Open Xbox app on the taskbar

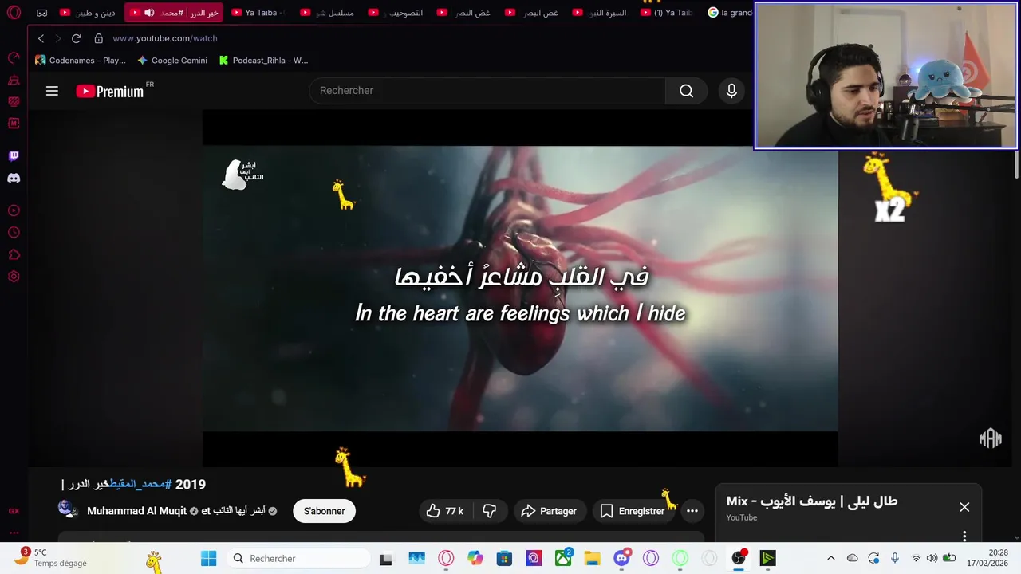pos(563,558)
